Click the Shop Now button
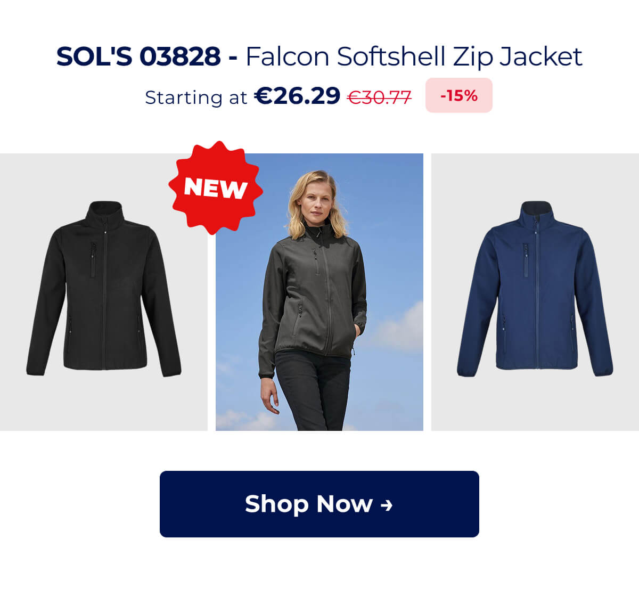 coord(319,504)
